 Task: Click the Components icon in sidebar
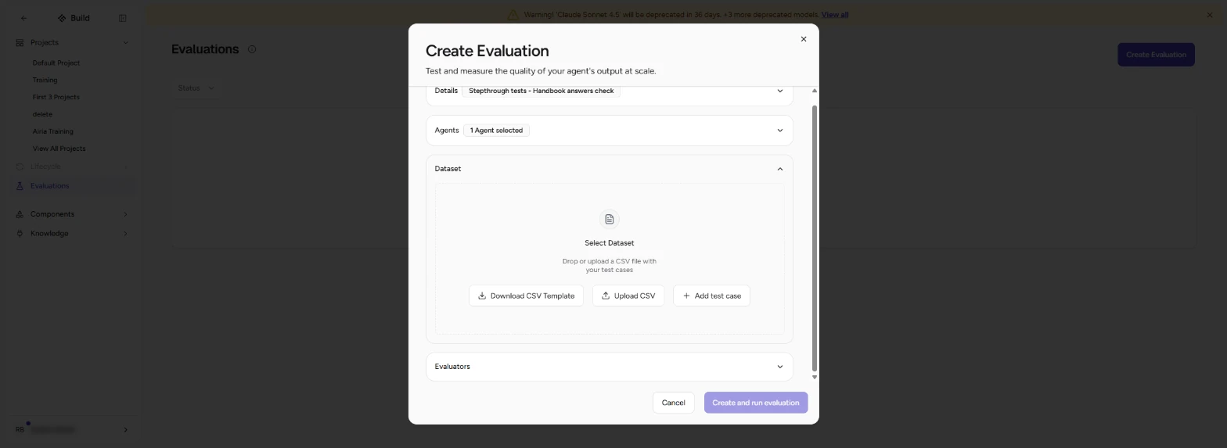click(20, 214)
